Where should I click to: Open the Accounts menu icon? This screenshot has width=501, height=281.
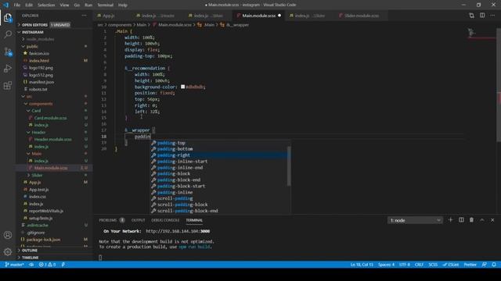pos(8,235)
